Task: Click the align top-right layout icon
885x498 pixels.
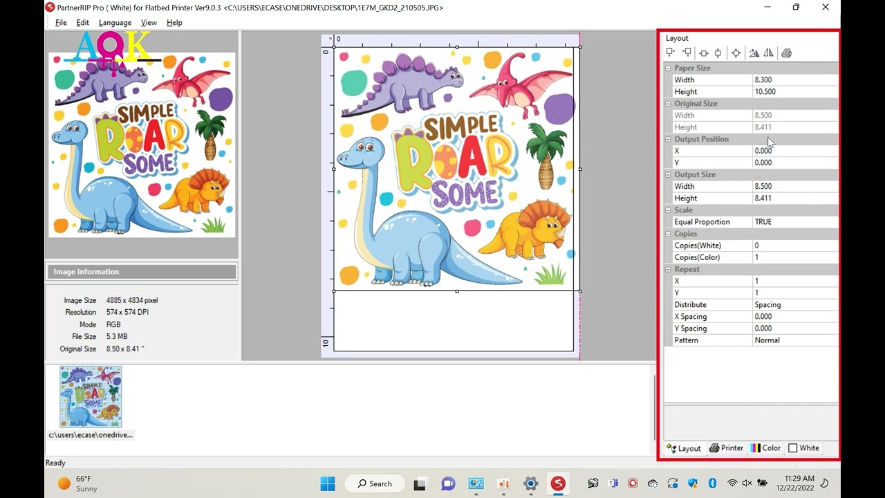Action: (687, 53)
